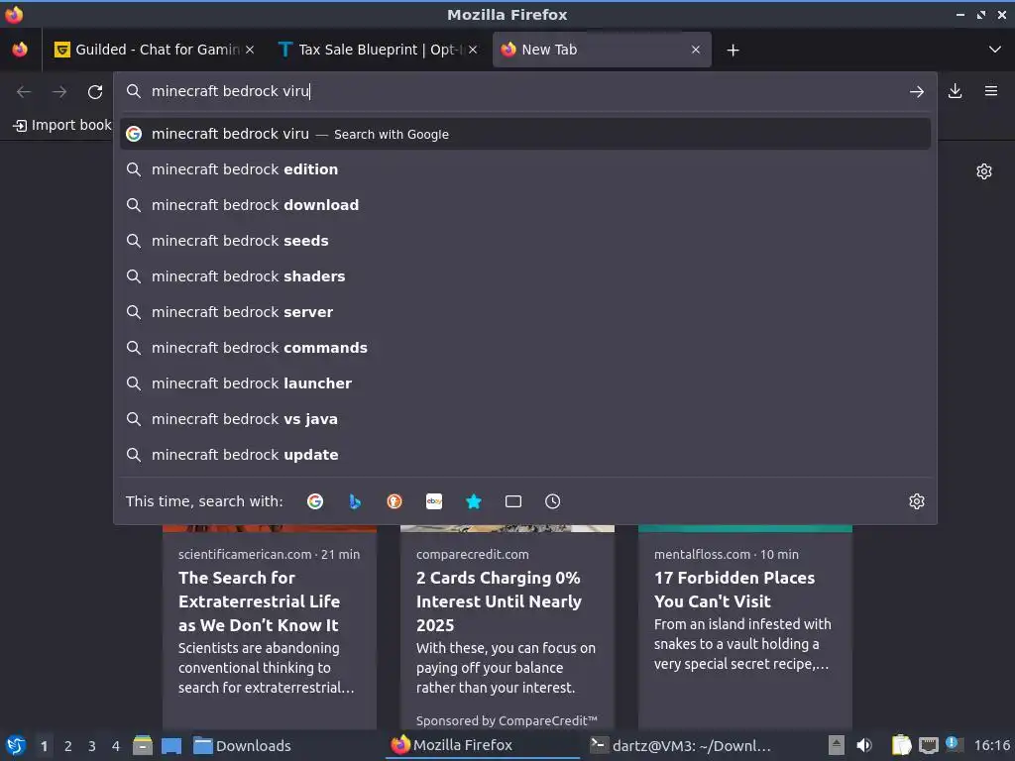This screenshot has width=1015, height=761.
Task: Open the volume control tray icon
Action: click(863, 745)
